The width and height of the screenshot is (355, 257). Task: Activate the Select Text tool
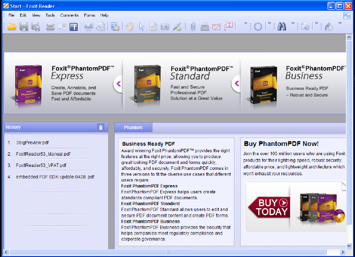pyautogui.click(x=153, y=26)
